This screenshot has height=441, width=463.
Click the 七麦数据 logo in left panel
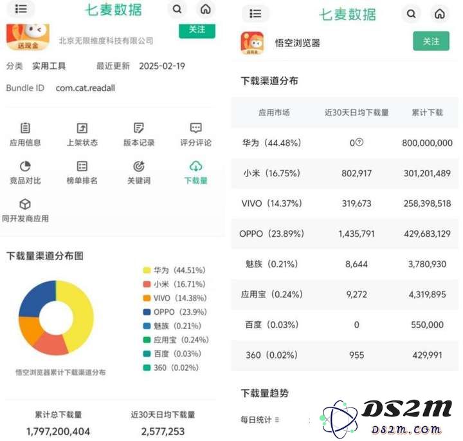[x=114, y=10]
